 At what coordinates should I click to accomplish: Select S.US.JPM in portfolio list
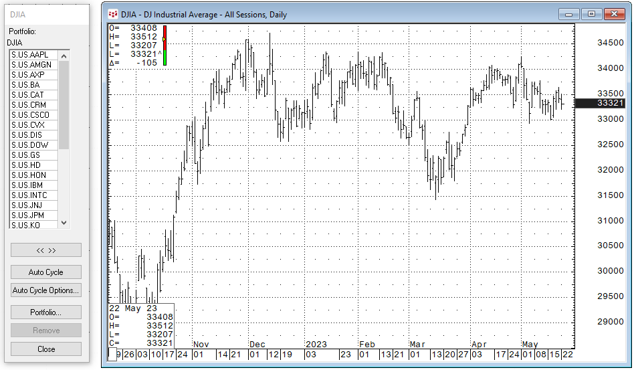click(x=34, y=215)
